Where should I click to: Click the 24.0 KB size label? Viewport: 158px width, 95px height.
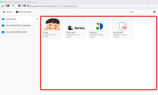coord(45,37)
